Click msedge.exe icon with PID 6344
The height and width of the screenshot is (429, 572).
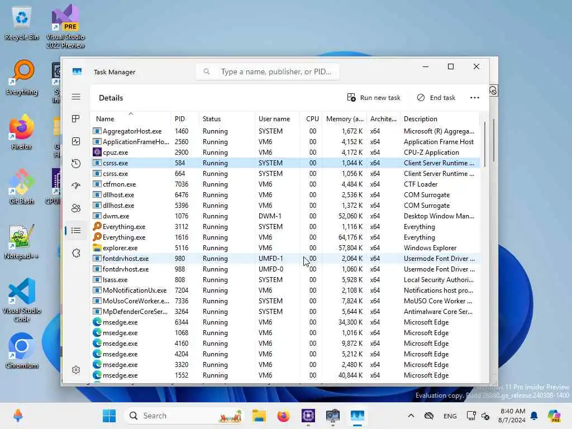point(97,322)
